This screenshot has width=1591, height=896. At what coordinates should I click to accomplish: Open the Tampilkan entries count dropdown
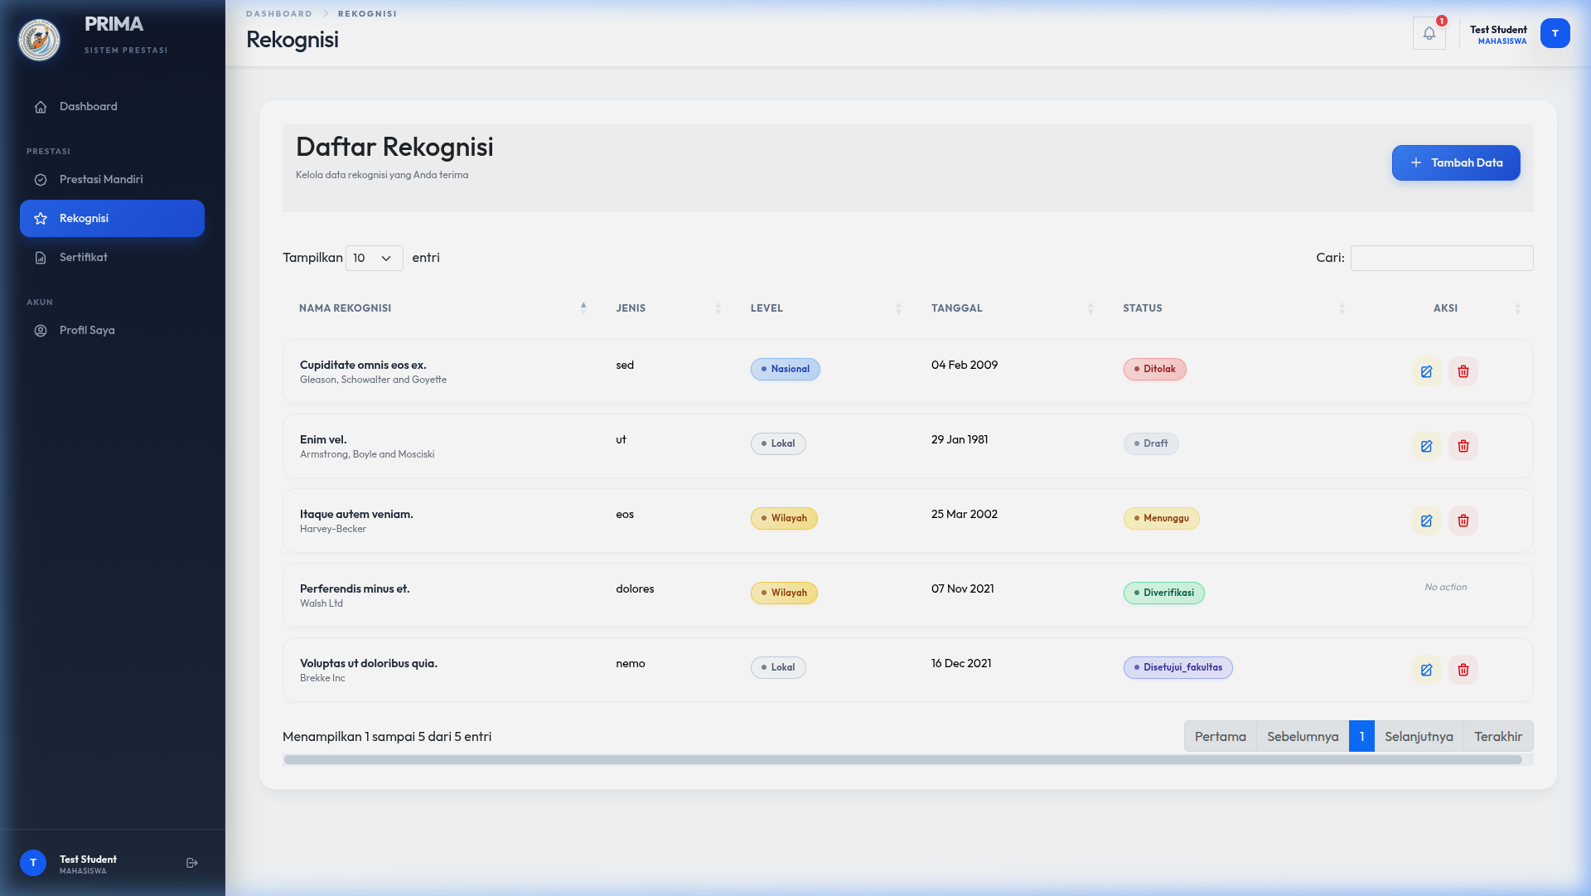pyautogui.click(x=374, y=258)
